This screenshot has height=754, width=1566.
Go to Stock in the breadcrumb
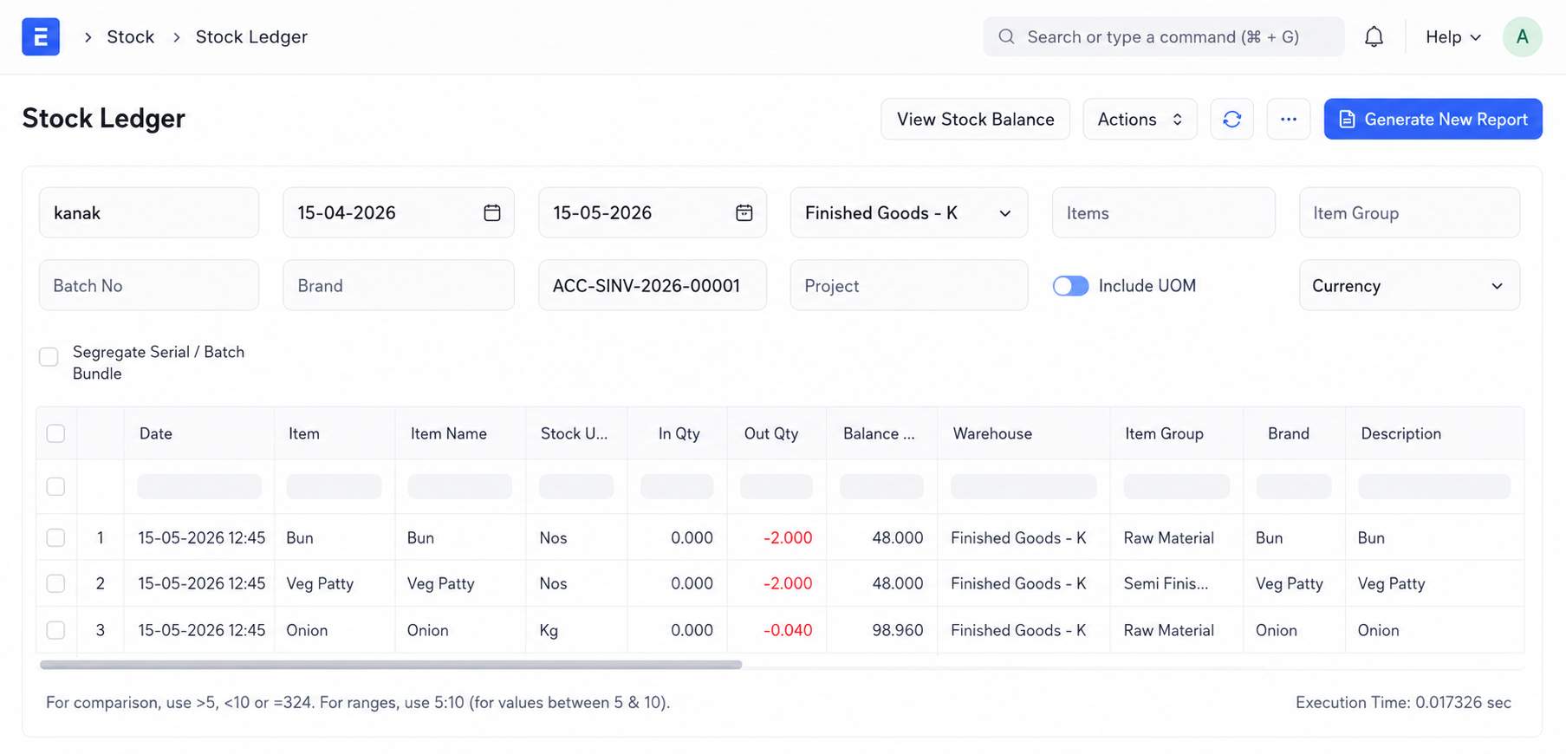tap(130, 36)
